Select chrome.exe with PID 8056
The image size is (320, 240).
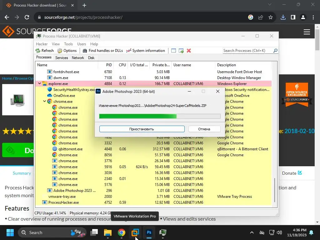tap(153, 155)
